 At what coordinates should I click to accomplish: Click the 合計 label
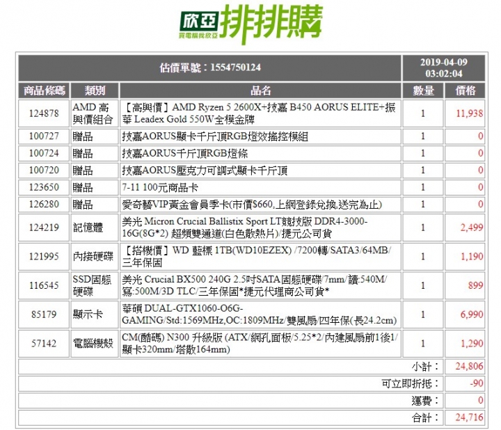(425, 417)
